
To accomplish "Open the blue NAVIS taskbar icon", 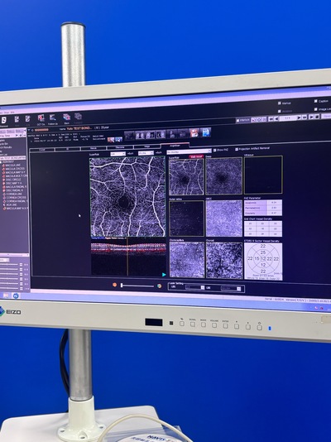I will 16,295.
